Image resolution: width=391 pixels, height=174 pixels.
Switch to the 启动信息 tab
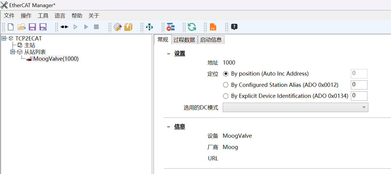click(211, 40)
